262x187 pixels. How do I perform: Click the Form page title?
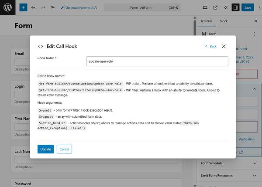click(24, 26)
